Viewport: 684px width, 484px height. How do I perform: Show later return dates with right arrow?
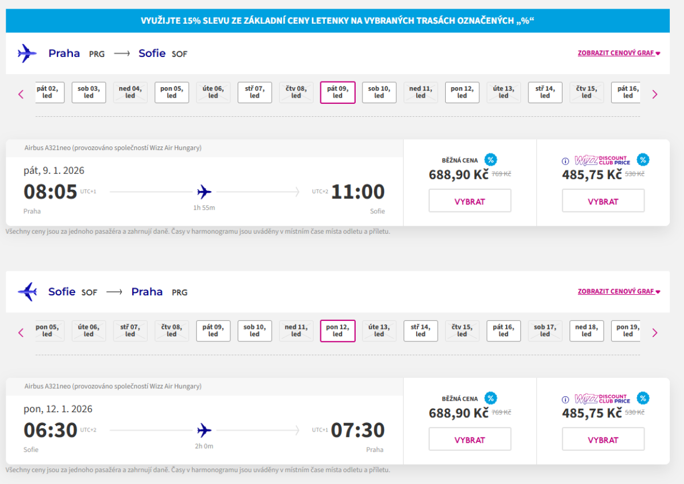pyautogui.click(x=654, y=332)
